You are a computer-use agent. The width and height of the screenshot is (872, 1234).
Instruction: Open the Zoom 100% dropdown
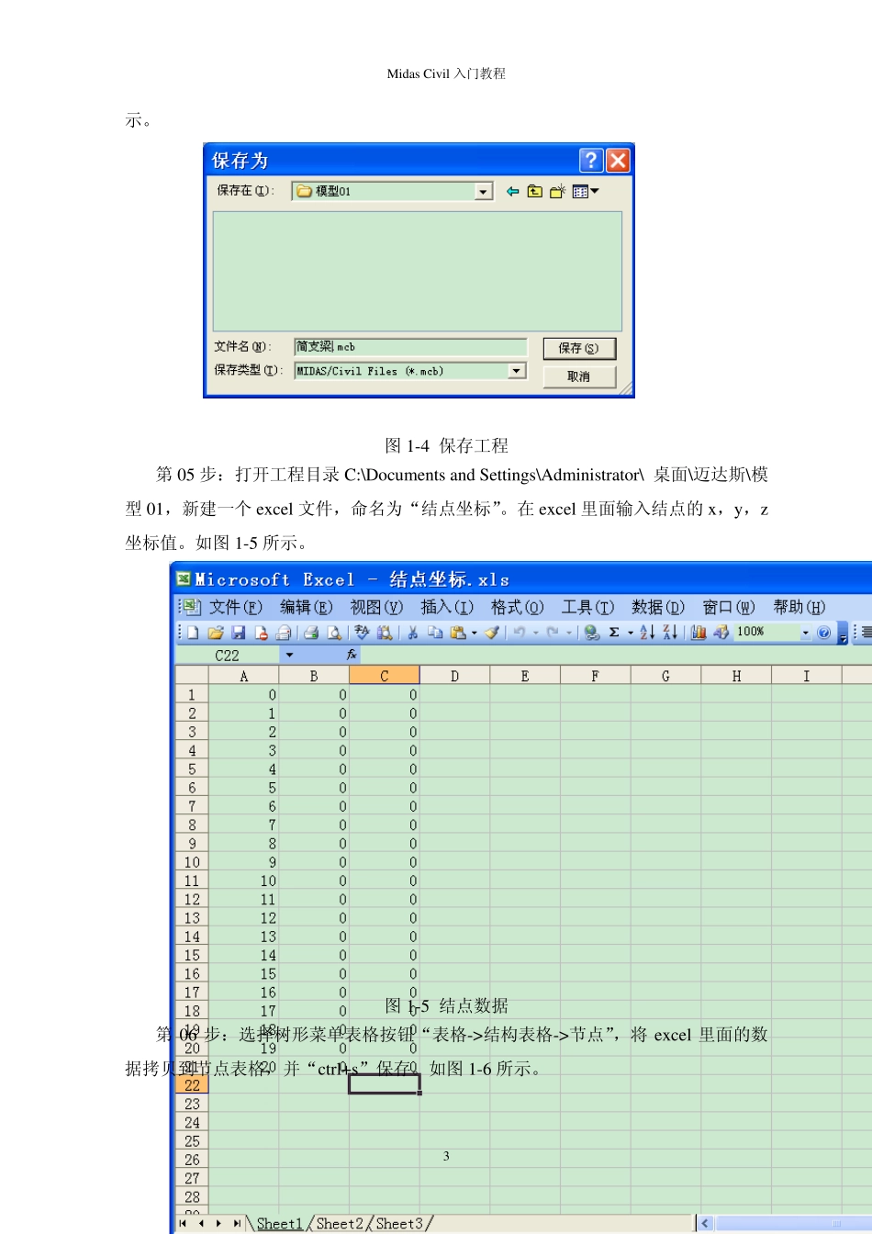(805, 633)
